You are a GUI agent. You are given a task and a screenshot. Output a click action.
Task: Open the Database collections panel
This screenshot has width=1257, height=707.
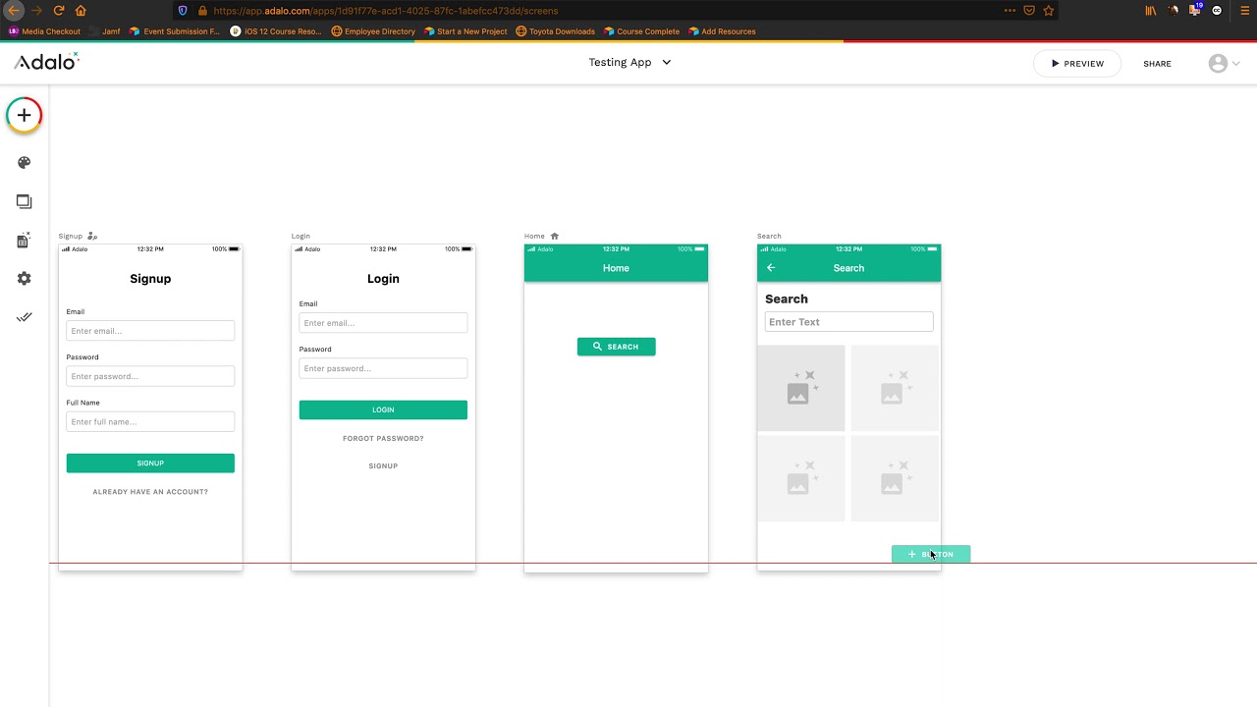point(25,240)
